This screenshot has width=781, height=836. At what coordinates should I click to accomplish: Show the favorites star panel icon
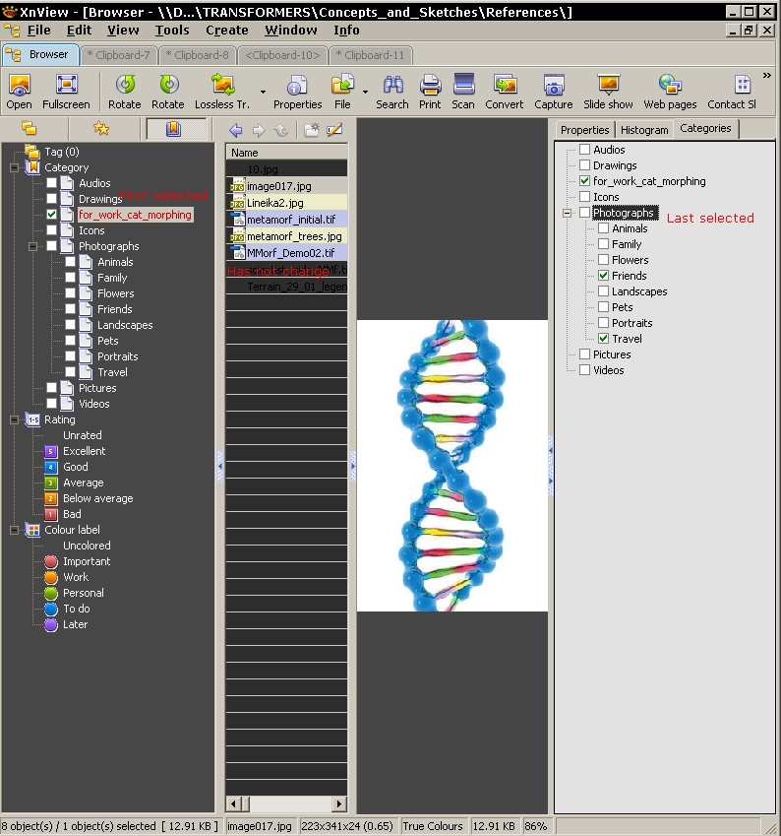point(100,128)
